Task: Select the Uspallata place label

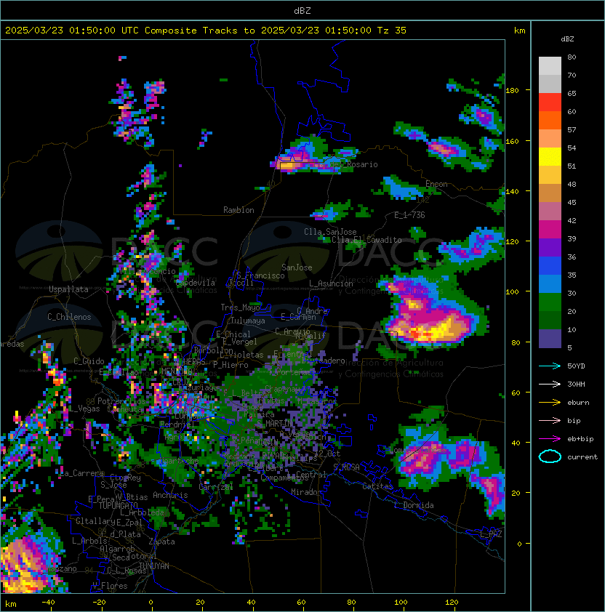Action: click(68, 289)
